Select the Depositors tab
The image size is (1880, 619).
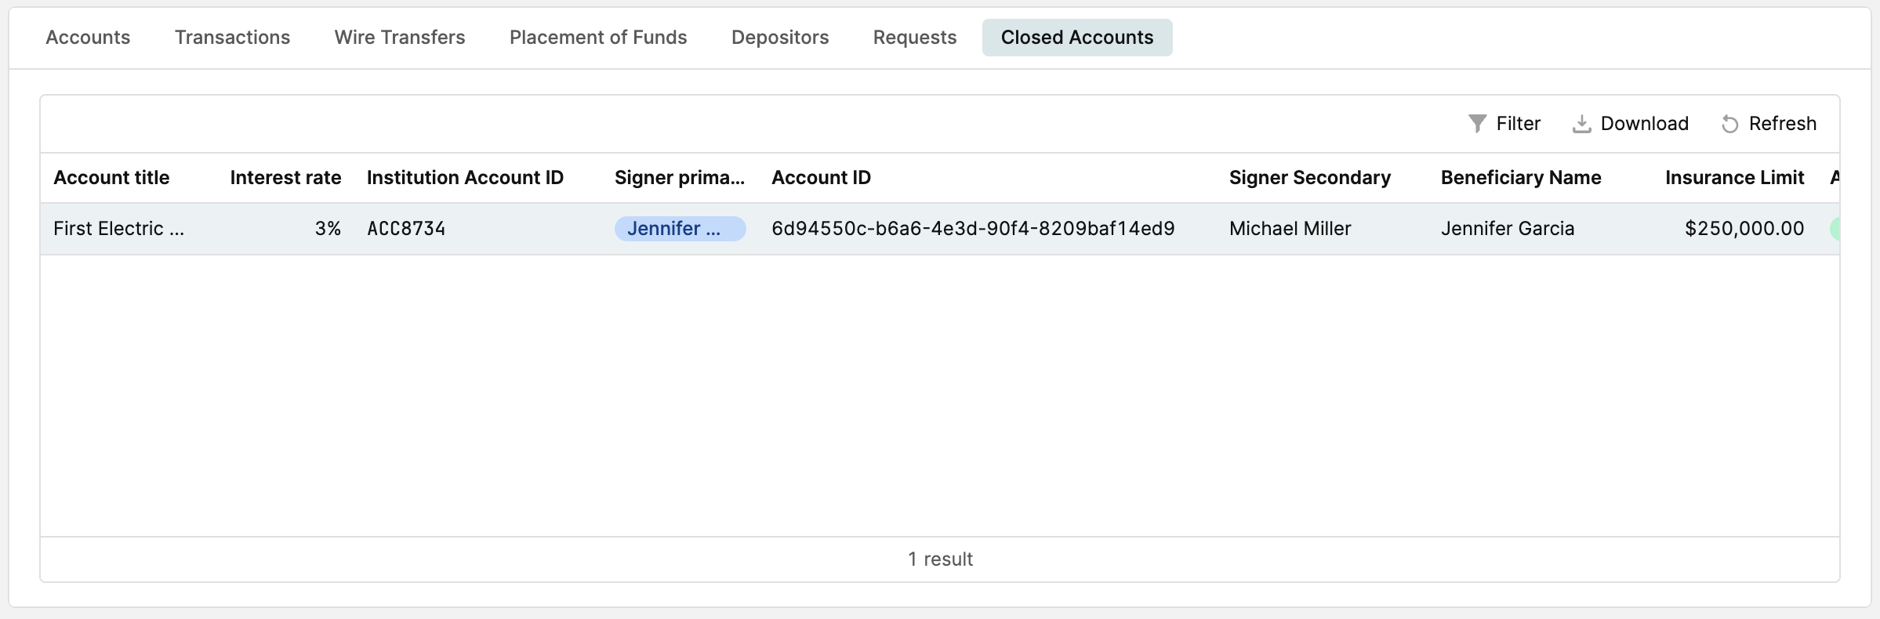point(780,38)
